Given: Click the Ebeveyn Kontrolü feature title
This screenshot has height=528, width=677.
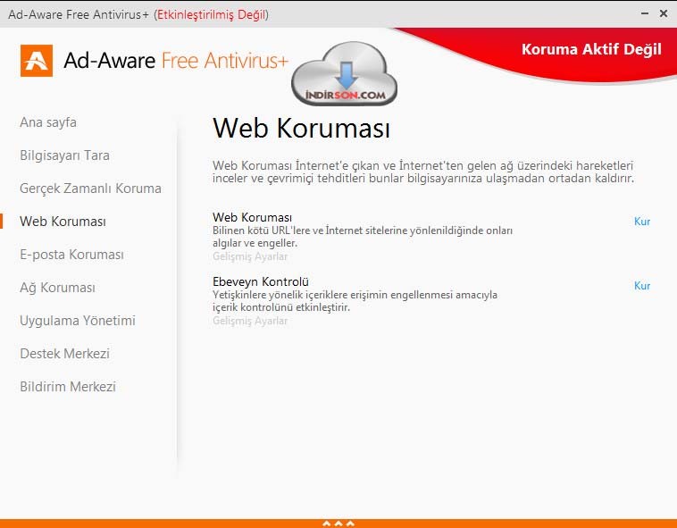Looking at the screenshot, I should [261, 282].
